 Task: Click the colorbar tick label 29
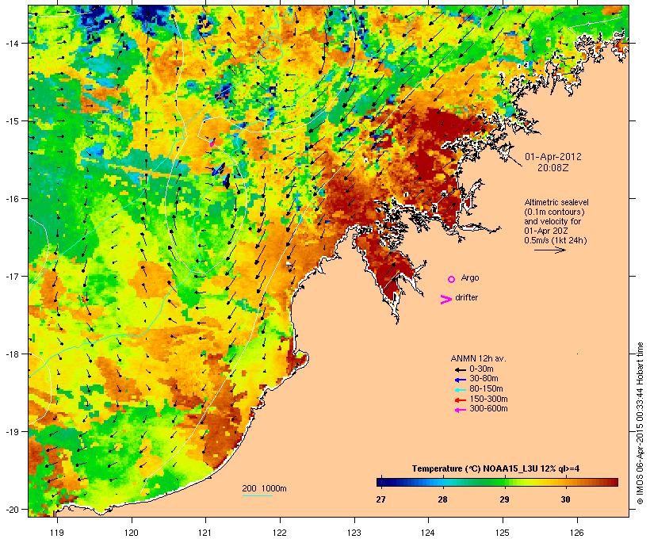(x=504, y=499)
